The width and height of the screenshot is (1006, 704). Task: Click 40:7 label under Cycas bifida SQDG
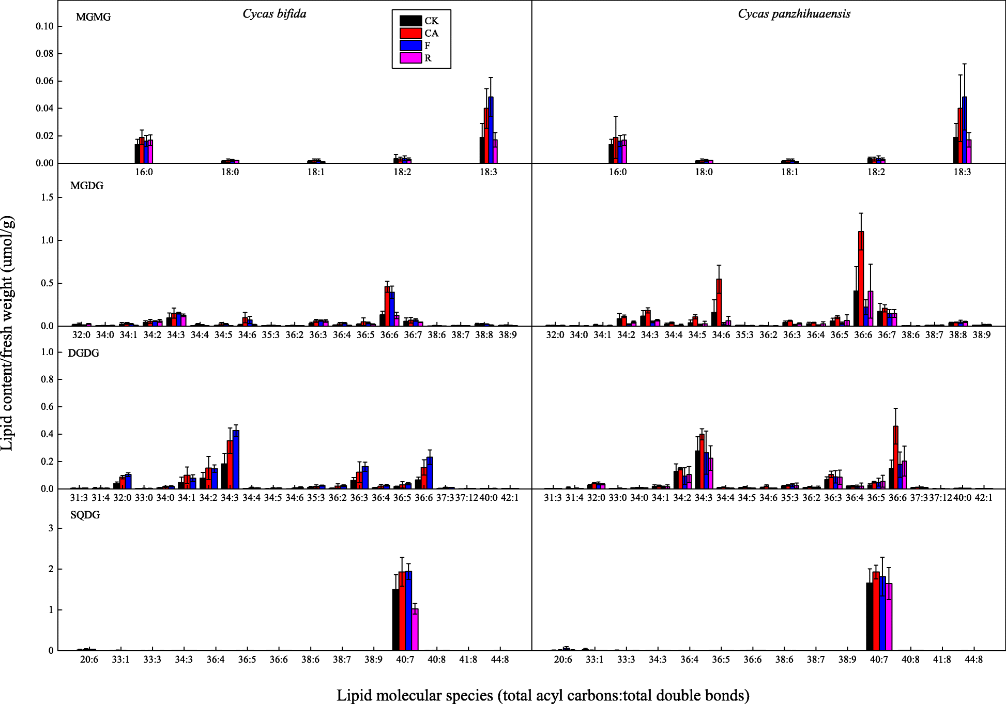click(x=405, y=660)
